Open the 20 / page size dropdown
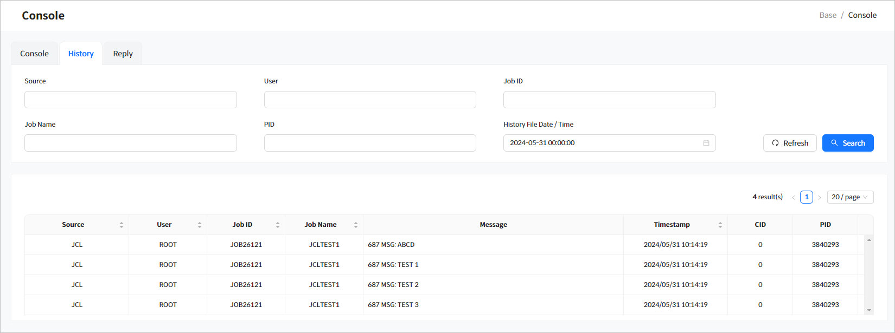895x333 pixels. 850,197
